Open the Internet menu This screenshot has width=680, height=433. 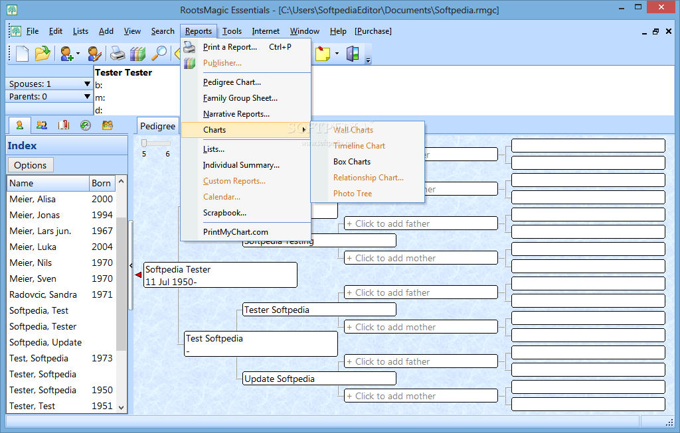point(266,31)
